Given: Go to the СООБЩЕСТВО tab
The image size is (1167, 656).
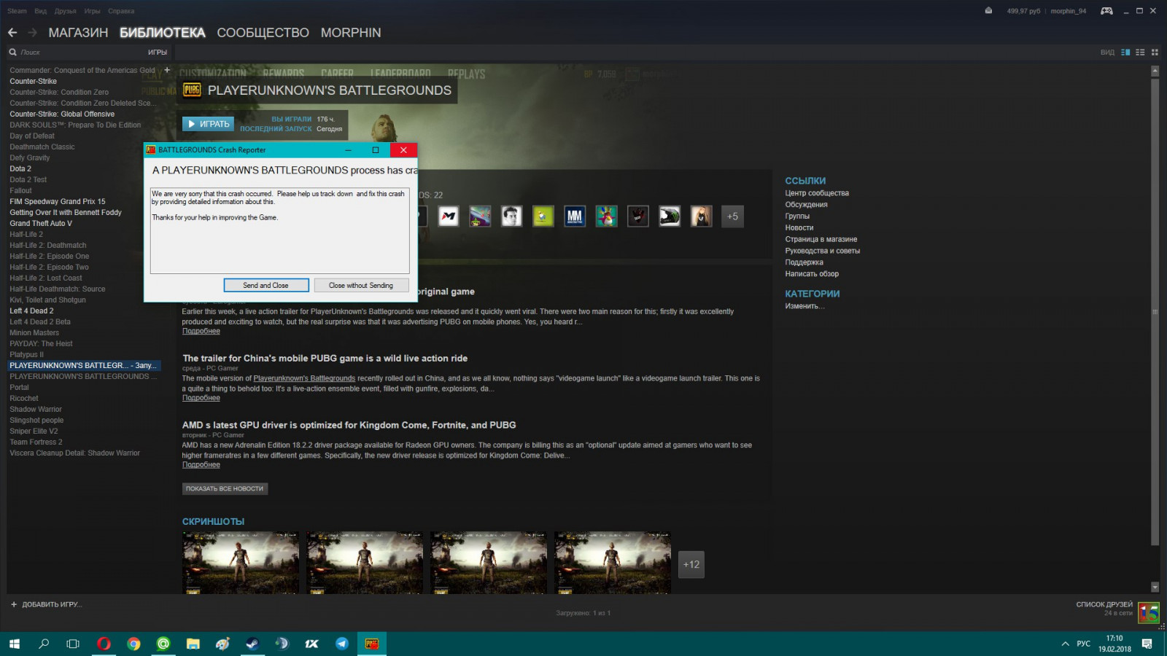Looking at the screenshot, I should [x=263, y=33].
